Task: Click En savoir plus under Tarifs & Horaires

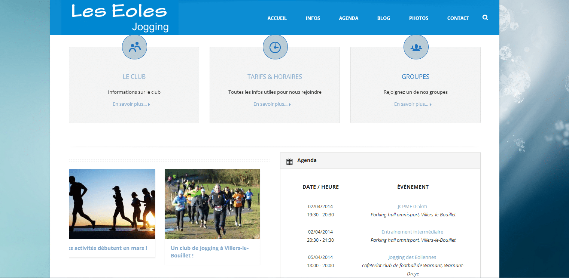Action: point(272,104)
